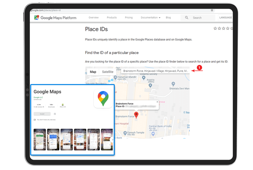Viewport: 253px width, 170px height.
Task: Open the LANGUAGE selector
Action: click(226, 18)
